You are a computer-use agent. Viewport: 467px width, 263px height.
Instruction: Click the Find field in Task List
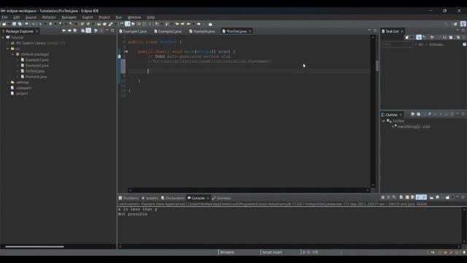[x=397, y=45]
